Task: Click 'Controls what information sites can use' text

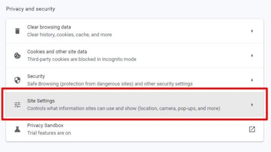Action: (x=123, y=108)
